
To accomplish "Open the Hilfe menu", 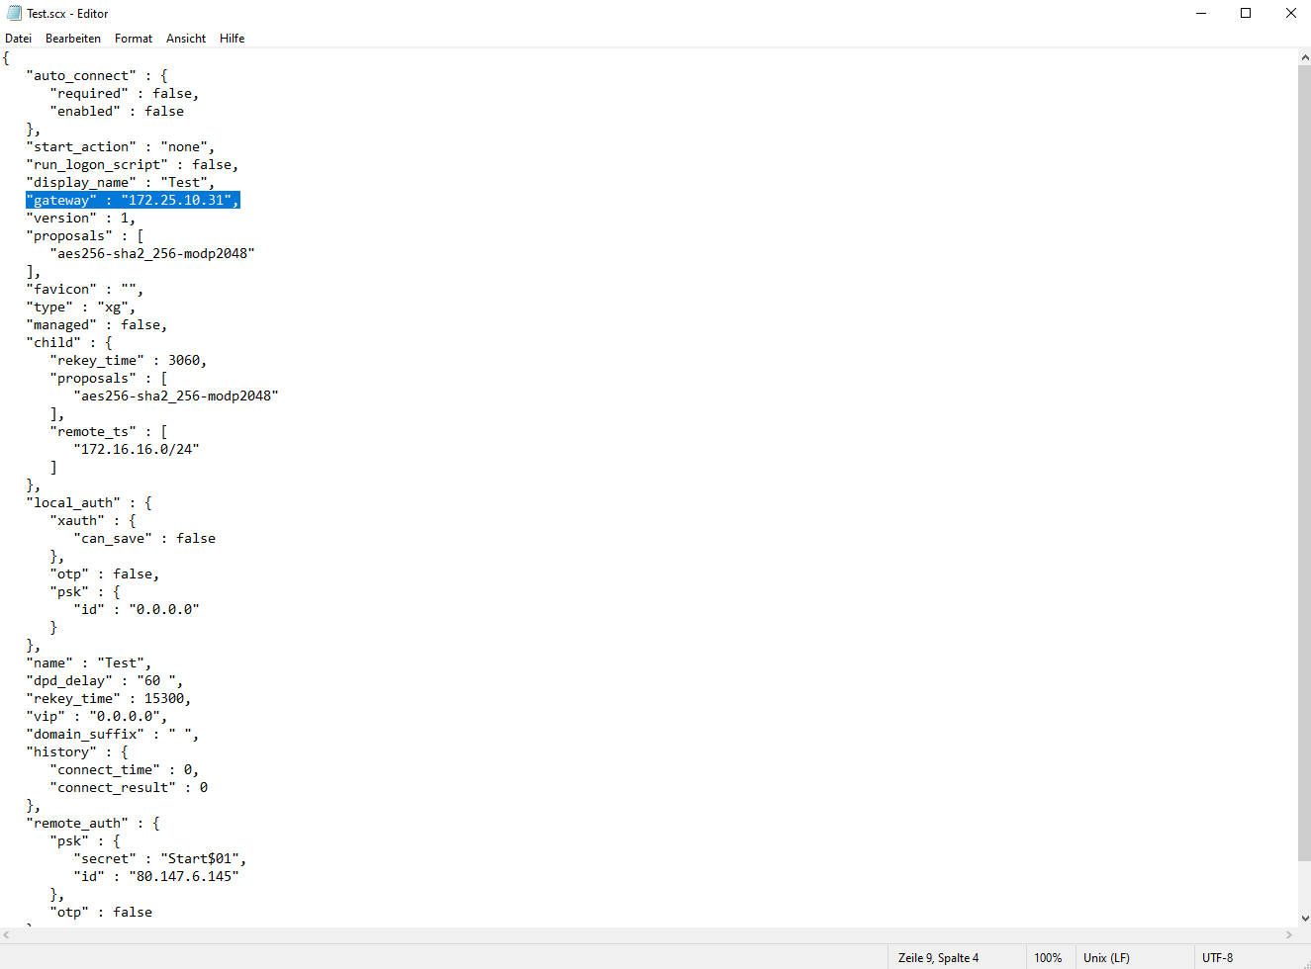I will [x=233, y=39].
